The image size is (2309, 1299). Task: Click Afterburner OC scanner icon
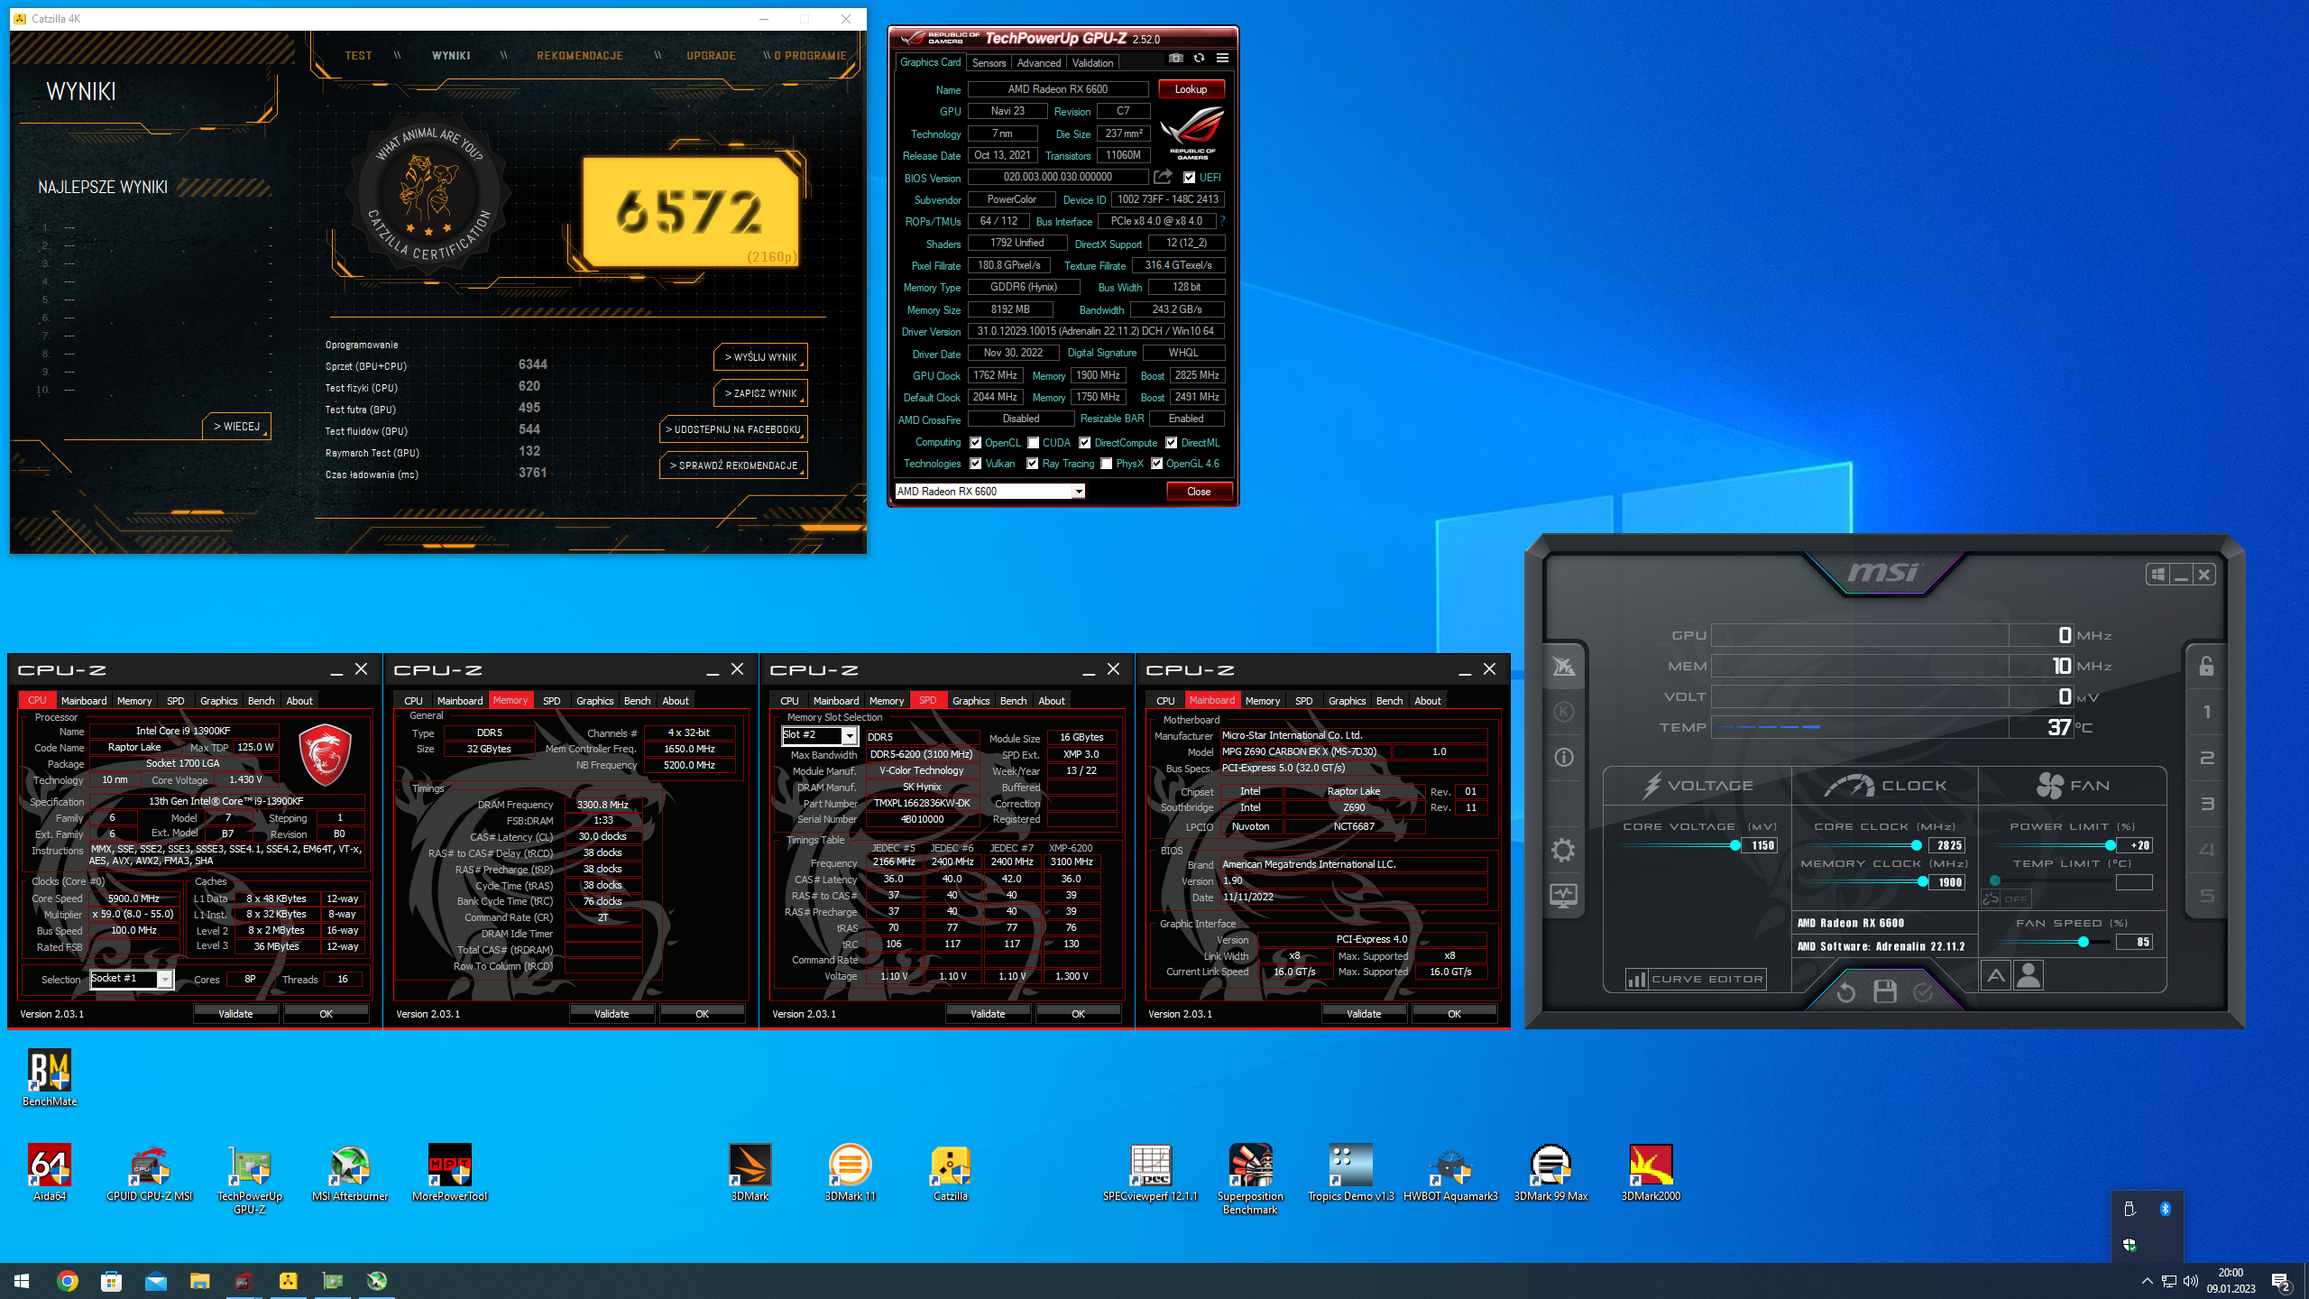[x=1563, y=666]
